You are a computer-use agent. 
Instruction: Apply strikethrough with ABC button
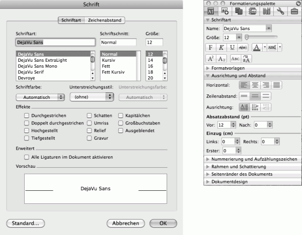point(243,47)
